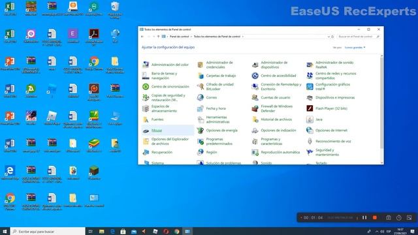This screenshot has height=235, width=418.
Task: Open the Mouse control panel item
Action: [x=157, y=131]
